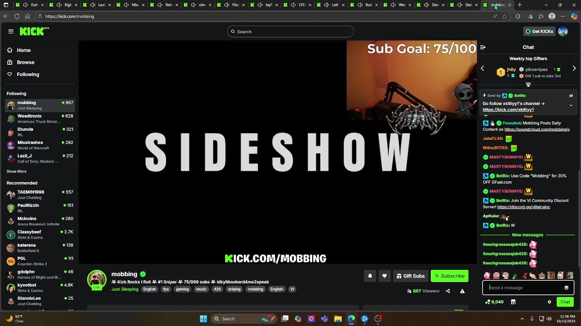581x326 pixels.
Task: Click the browser back arrow
Action: (x=6, y=16)
